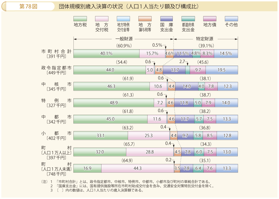Click the 〔449千円〕 per-capita amount

[56, 73]
